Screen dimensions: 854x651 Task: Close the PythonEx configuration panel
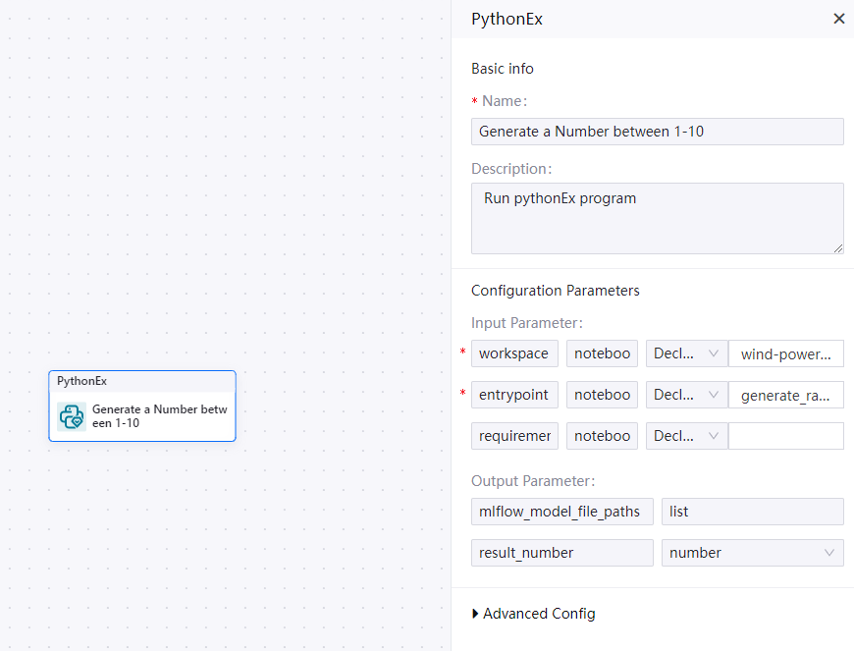click(838, 19)
